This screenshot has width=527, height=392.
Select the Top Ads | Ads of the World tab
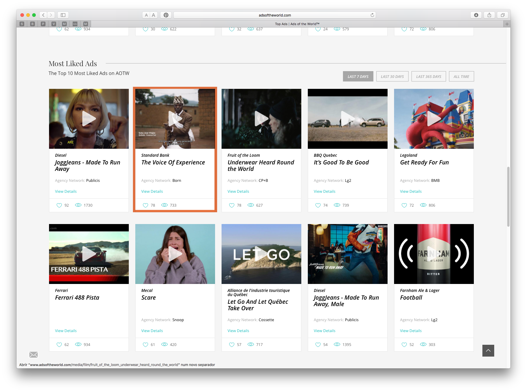(297, 24)
